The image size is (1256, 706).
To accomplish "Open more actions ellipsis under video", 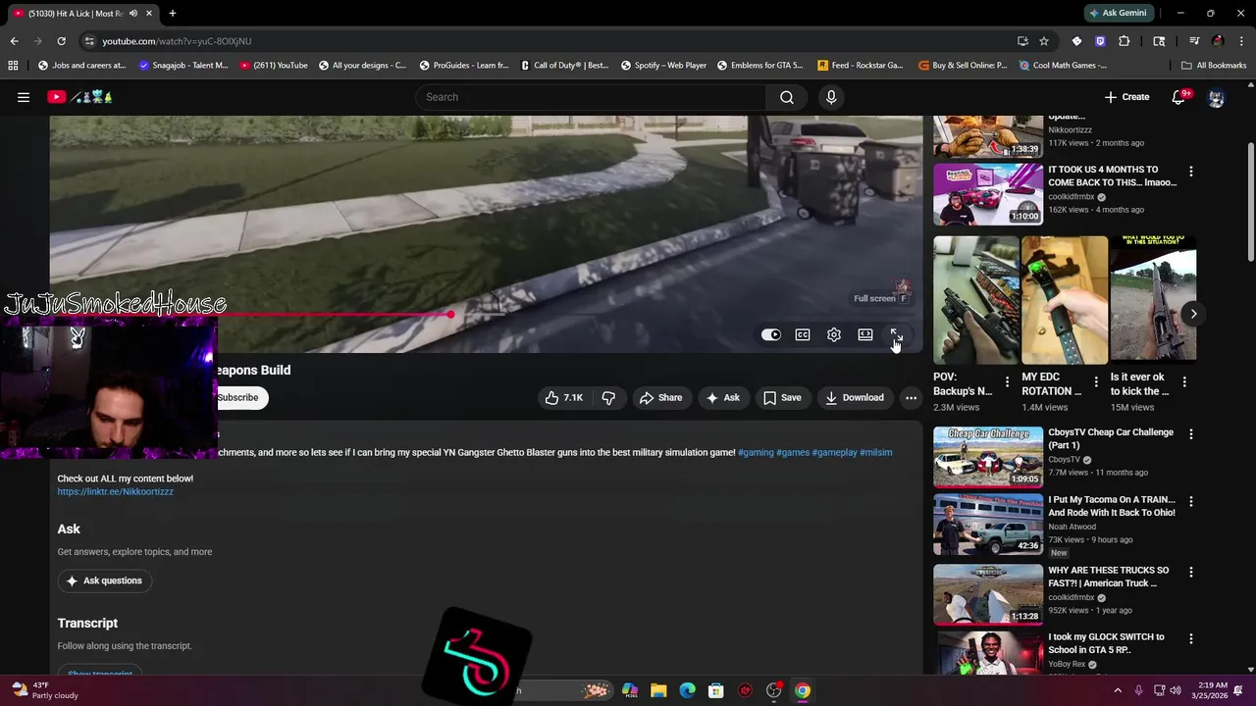I will [x=911, y=398].
